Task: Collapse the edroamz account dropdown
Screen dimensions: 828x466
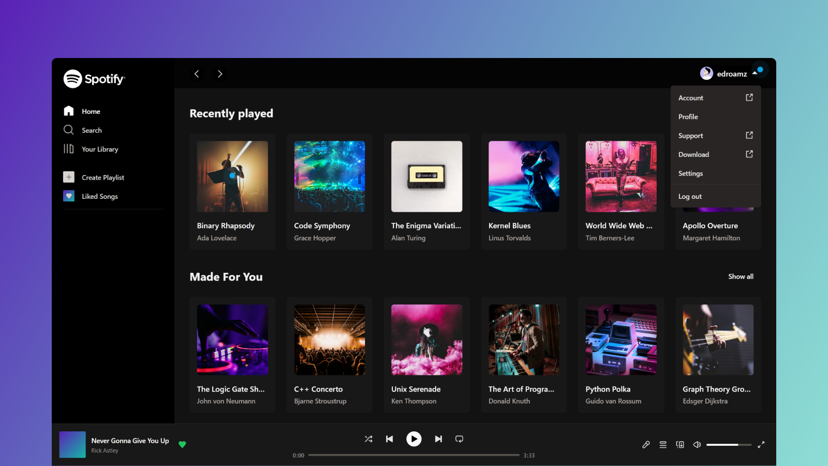Action: coord(729,74)
